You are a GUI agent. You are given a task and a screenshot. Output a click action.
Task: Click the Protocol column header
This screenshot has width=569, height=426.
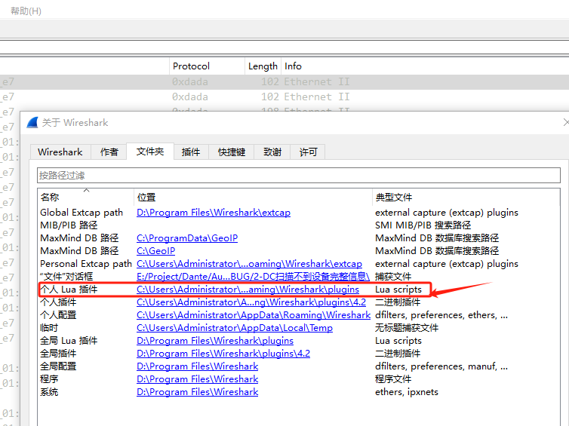[x=207, y=66]
